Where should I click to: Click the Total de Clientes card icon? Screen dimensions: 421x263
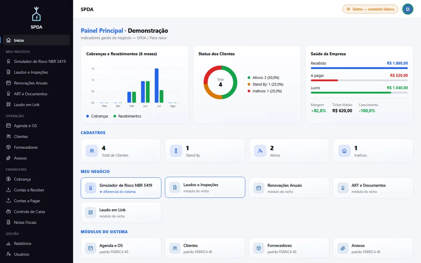pos(92,151)
